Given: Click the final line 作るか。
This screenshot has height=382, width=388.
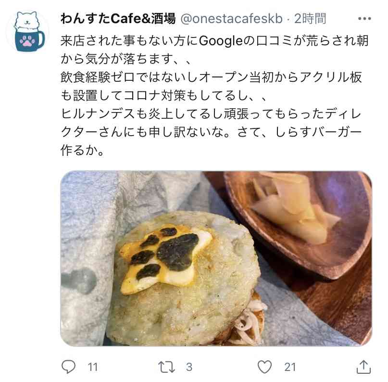Looking at the screenshot, I should (x=83, y=150).
